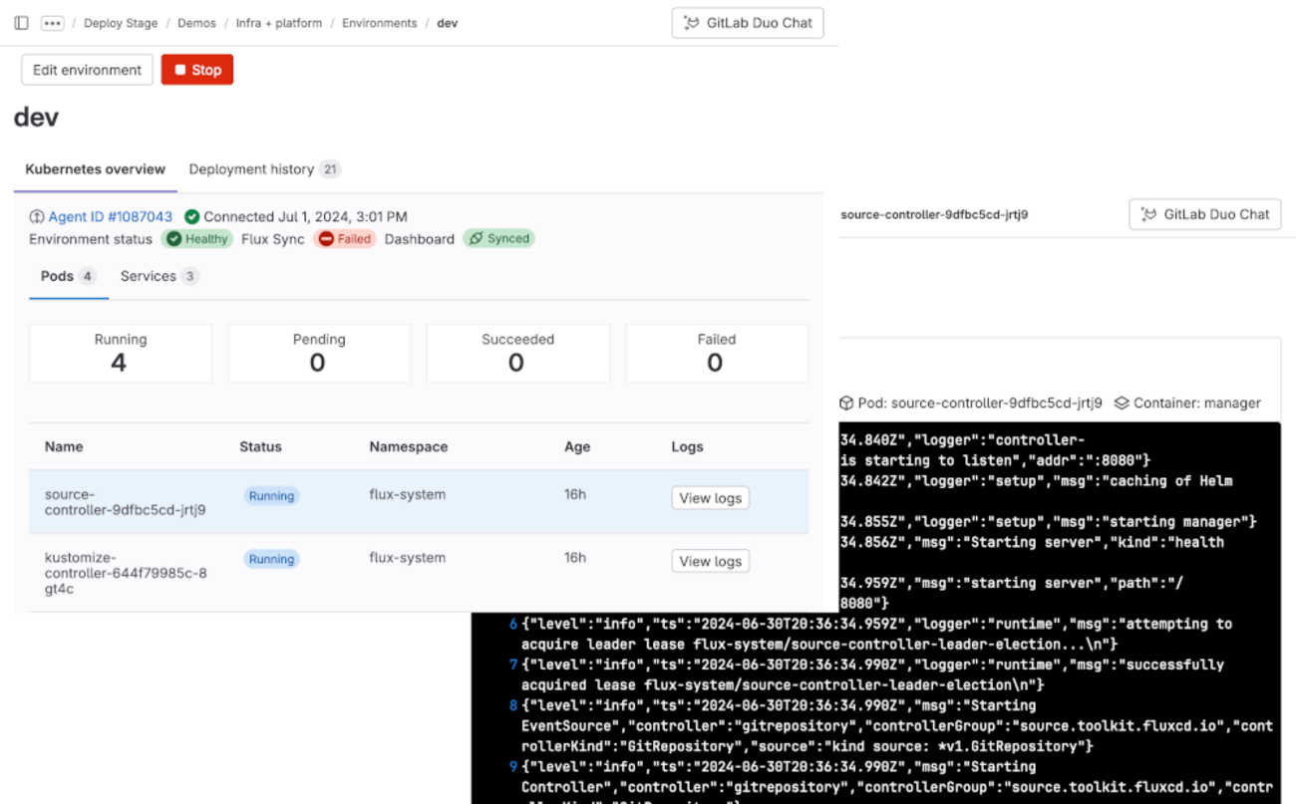The width and height of the screenshot is (1296, 804).
Task: Click Connected Jul 1, 2024 timestamp text
Action: pos(305,216)
